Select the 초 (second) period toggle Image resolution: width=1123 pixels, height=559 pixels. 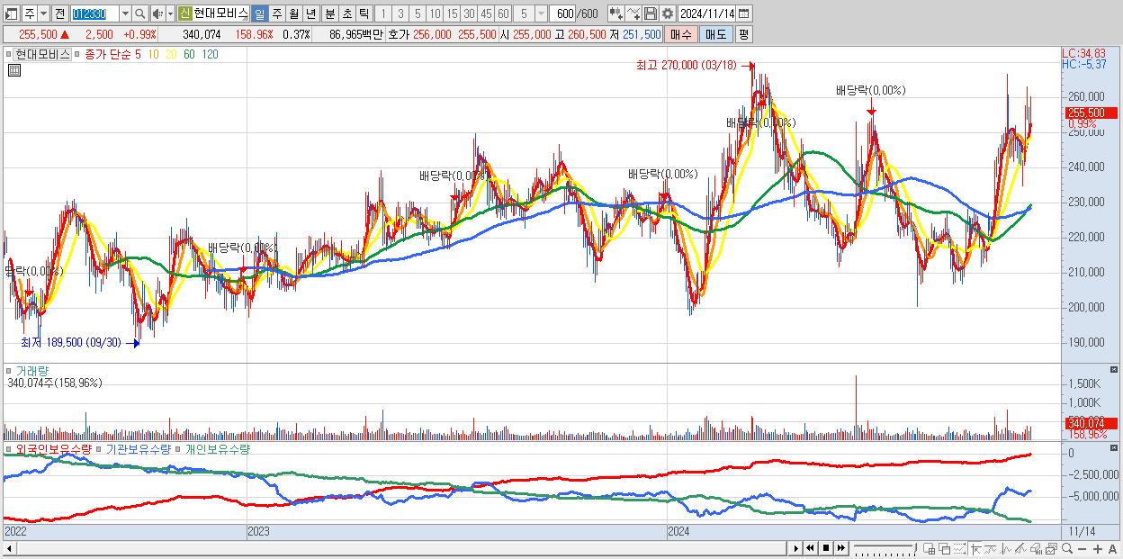pyautogui.click(x=346, y=14)
